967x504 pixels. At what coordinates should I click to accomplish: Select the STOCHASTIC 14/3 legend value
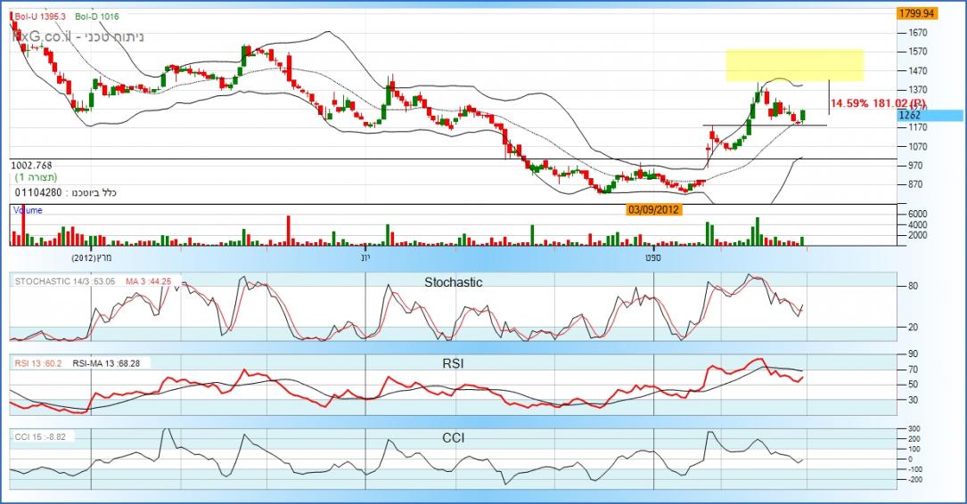(x=64, y=281)
